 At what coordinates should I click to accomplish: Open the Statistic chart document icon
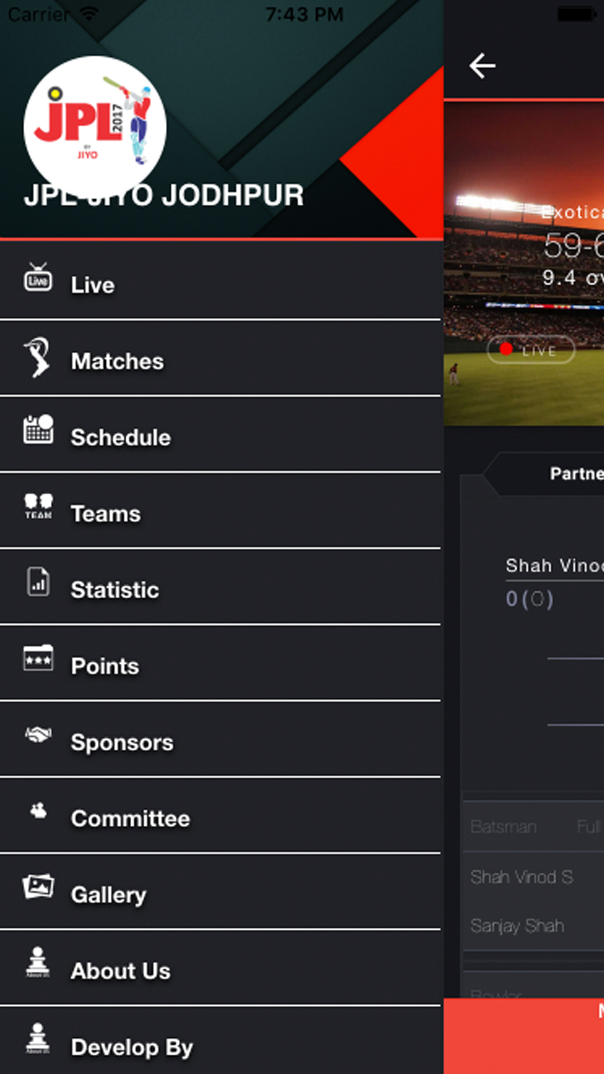pyautogui.click(x=38, y=582)
